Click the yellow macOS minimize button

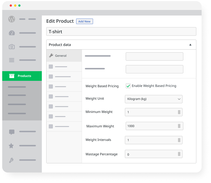click(15, 6)
